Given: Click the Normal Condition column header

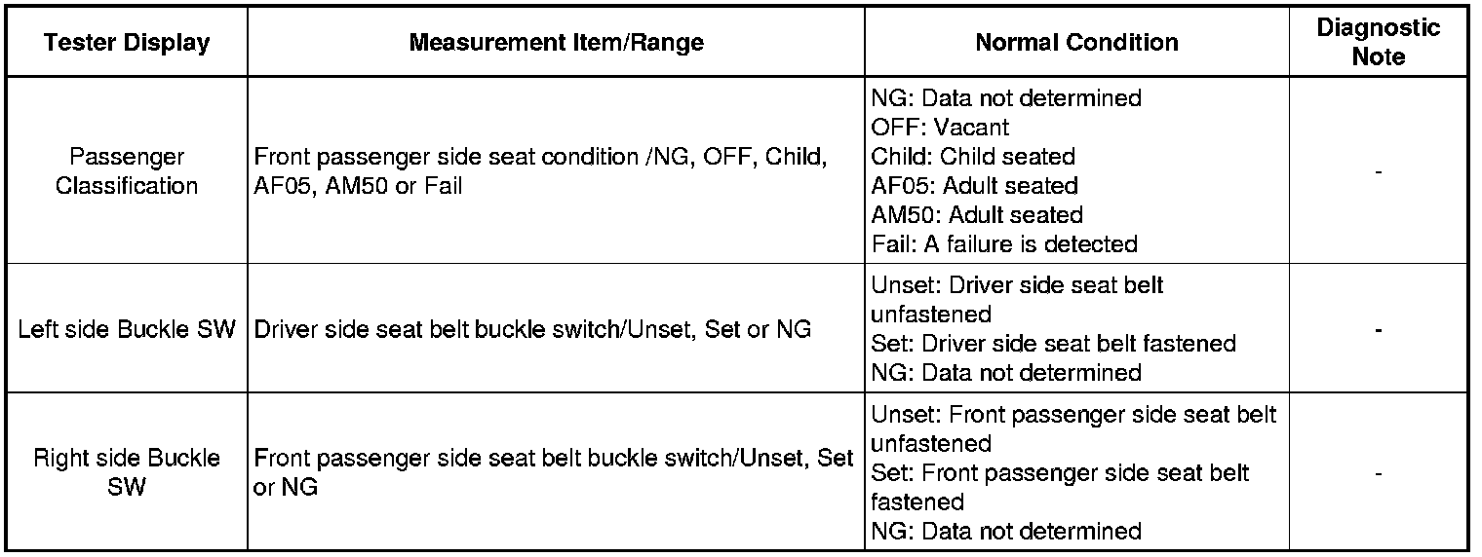Looking at the screenshot, I should (x=1076, y=43).
